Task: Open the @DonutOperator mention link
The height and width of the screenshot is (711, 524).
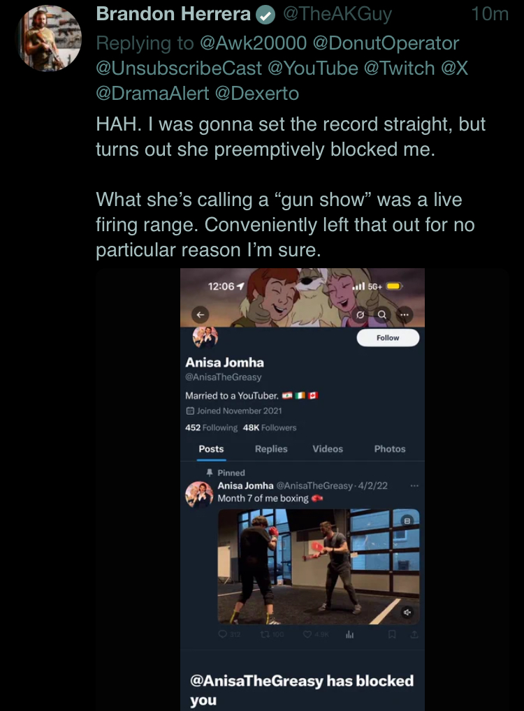Action: coord(386,43)
